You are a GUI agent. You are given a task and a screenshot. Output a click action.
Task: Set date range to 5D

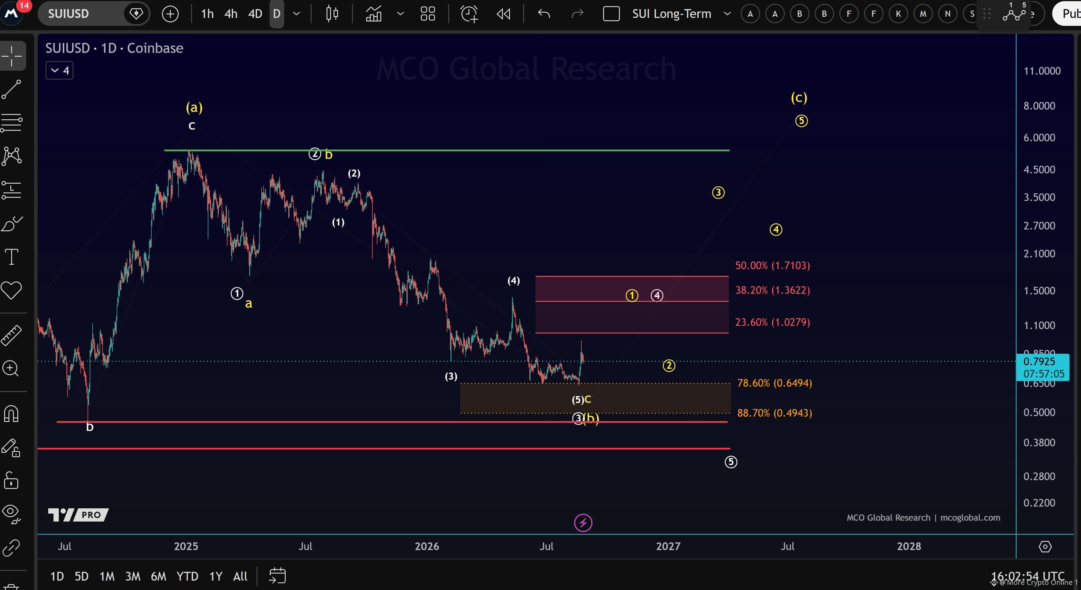[x=81, y=576]
